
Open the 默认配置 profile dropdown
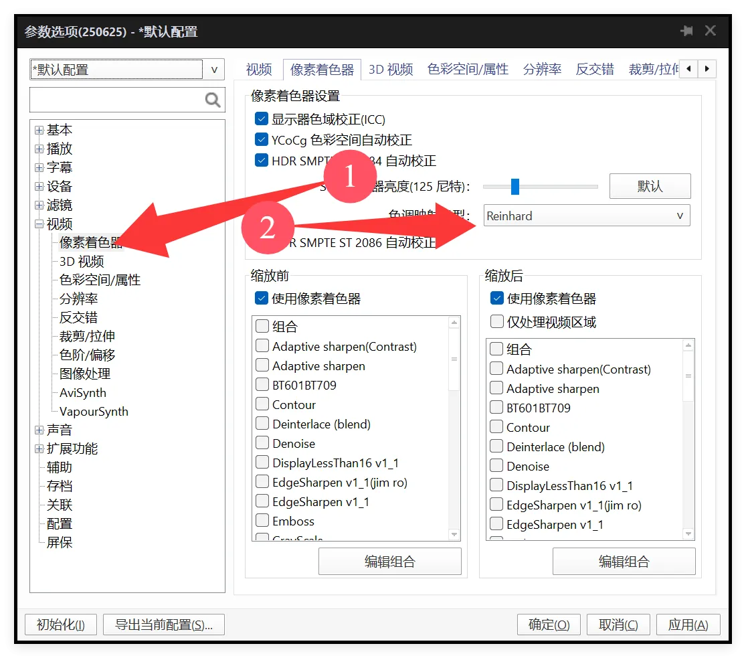click(213, 70)
